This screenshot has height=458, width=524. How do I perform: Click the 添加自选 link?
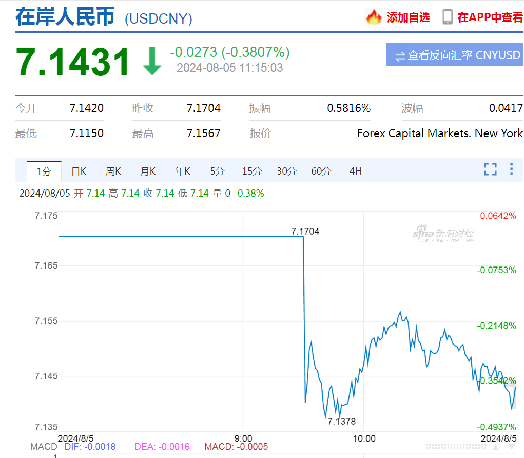click(407, 17)
